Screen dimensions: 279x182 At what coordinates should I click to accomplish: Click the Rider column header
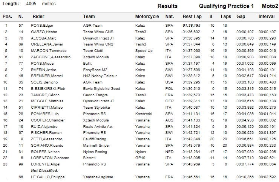pos(38,17)
